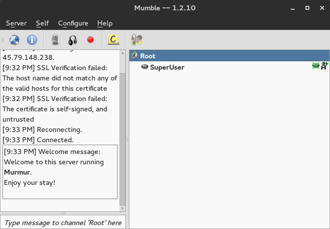Click the chat log vertical scrollbar

tap(123, 137)
